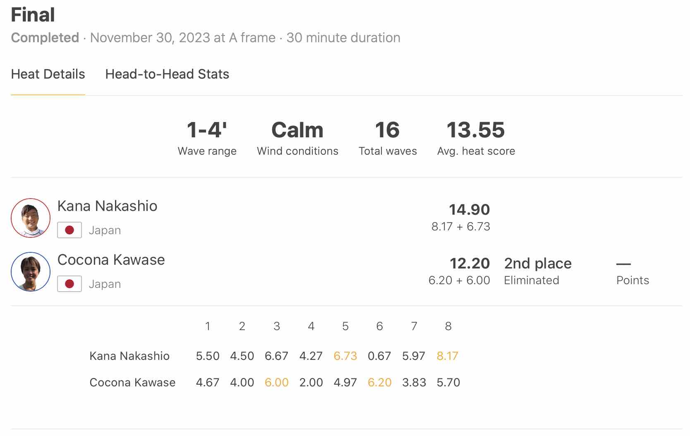Click Cocona Kawase's 12.20 heat total
The height and width of the screenshot is (436, 690).
click(470, 264)
